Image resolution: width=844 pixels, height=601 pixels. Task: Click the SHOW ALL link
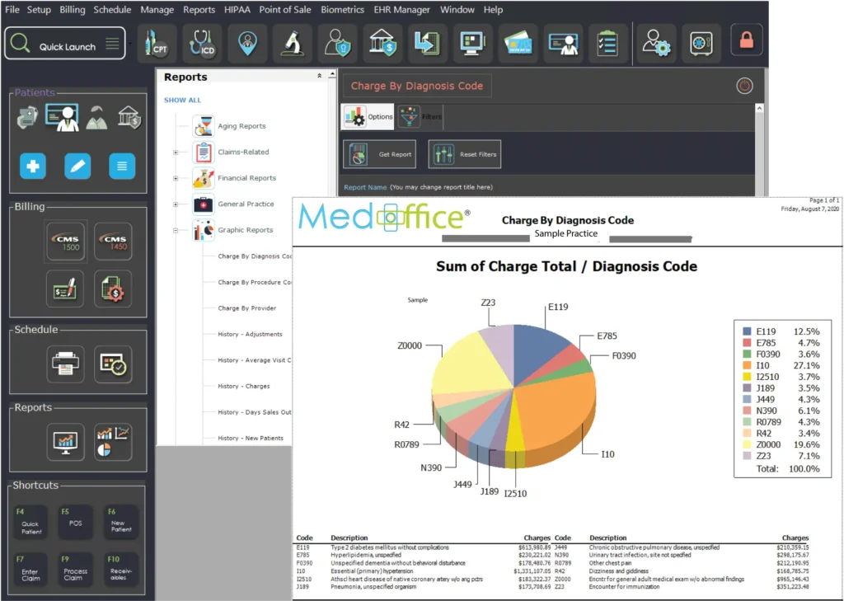point(182,101)
